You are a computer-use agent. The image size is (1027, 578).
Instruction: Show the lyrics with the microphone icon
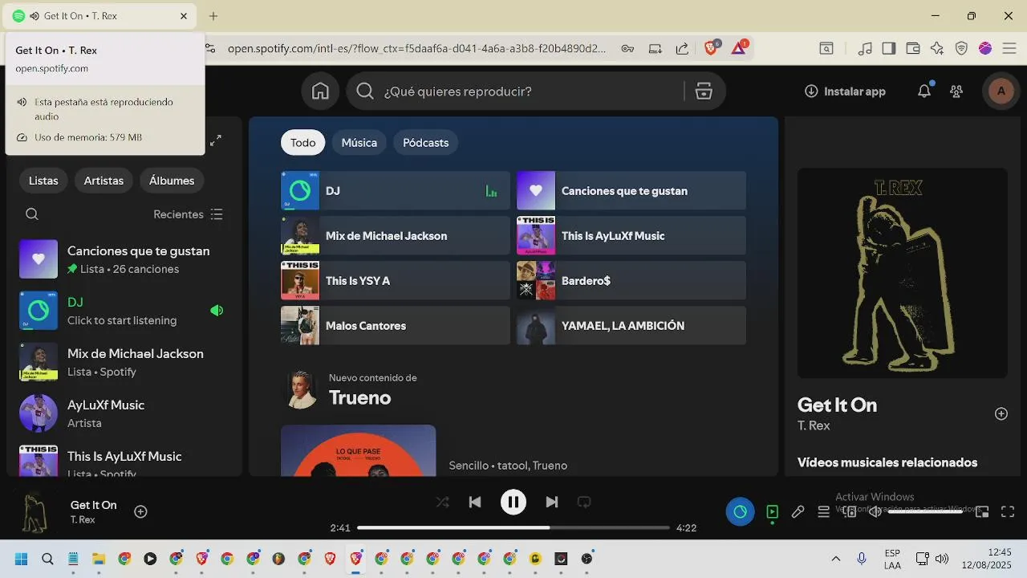(798, 511)
